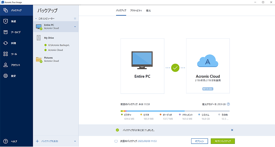Switch to the バックアップ tab

click(121, 11)
